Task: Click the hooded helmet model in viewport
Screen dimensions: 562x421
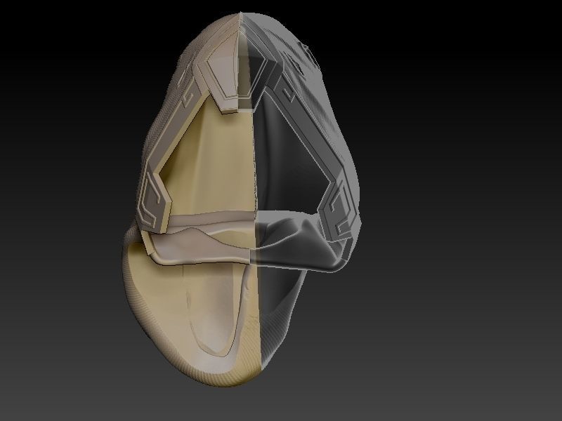Action: point(241,199)
